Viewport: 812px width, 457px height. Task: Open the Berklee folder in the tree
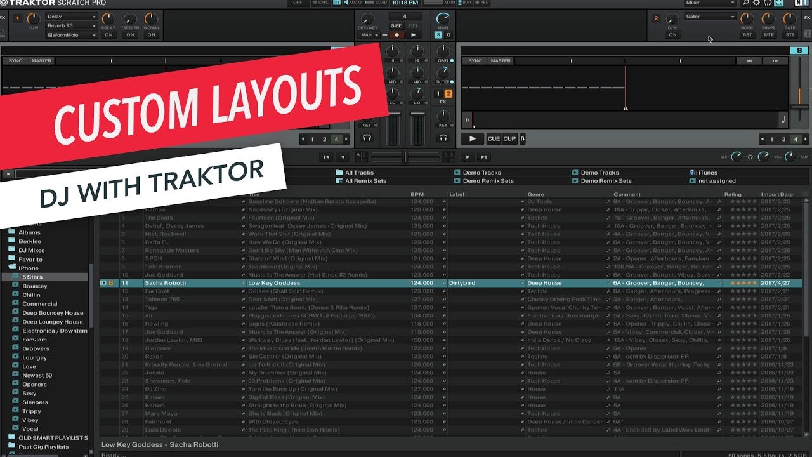click(x=30, y=241)
